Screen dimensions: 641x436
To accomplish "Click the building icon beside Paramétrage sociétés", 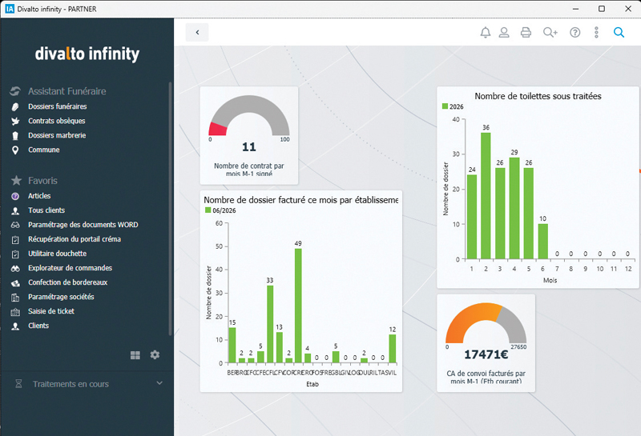I will click(x=15, y=297).
